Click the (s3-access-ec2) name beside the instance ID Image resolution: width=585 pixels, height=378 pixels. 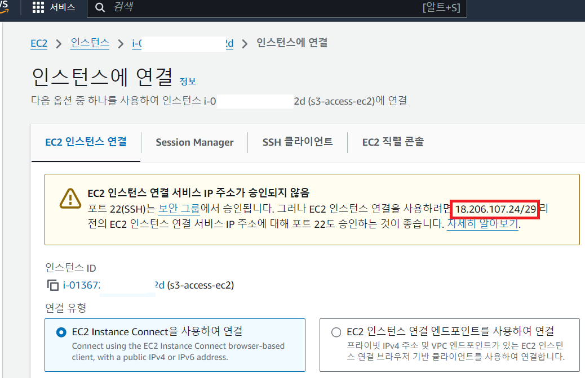[201, 285]
